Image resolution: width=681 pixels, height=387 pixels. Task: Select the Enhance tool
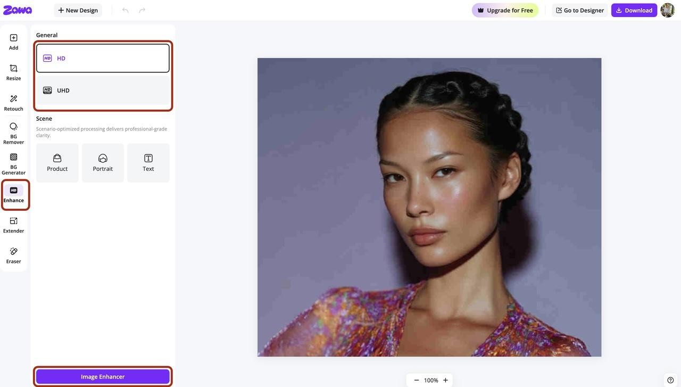13,195
